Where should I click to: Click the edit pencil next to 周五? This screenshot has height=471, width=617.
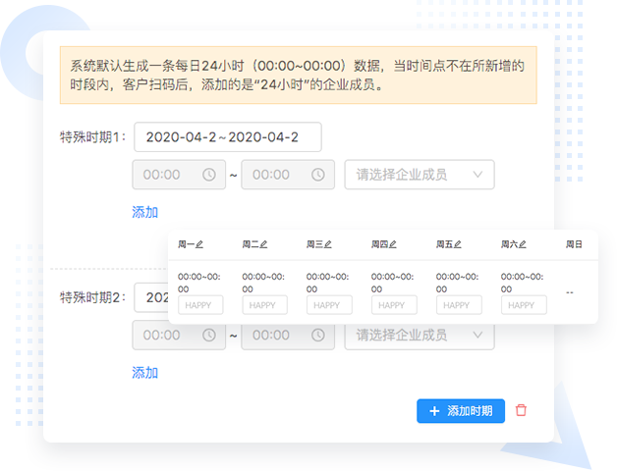pos(458,243)
